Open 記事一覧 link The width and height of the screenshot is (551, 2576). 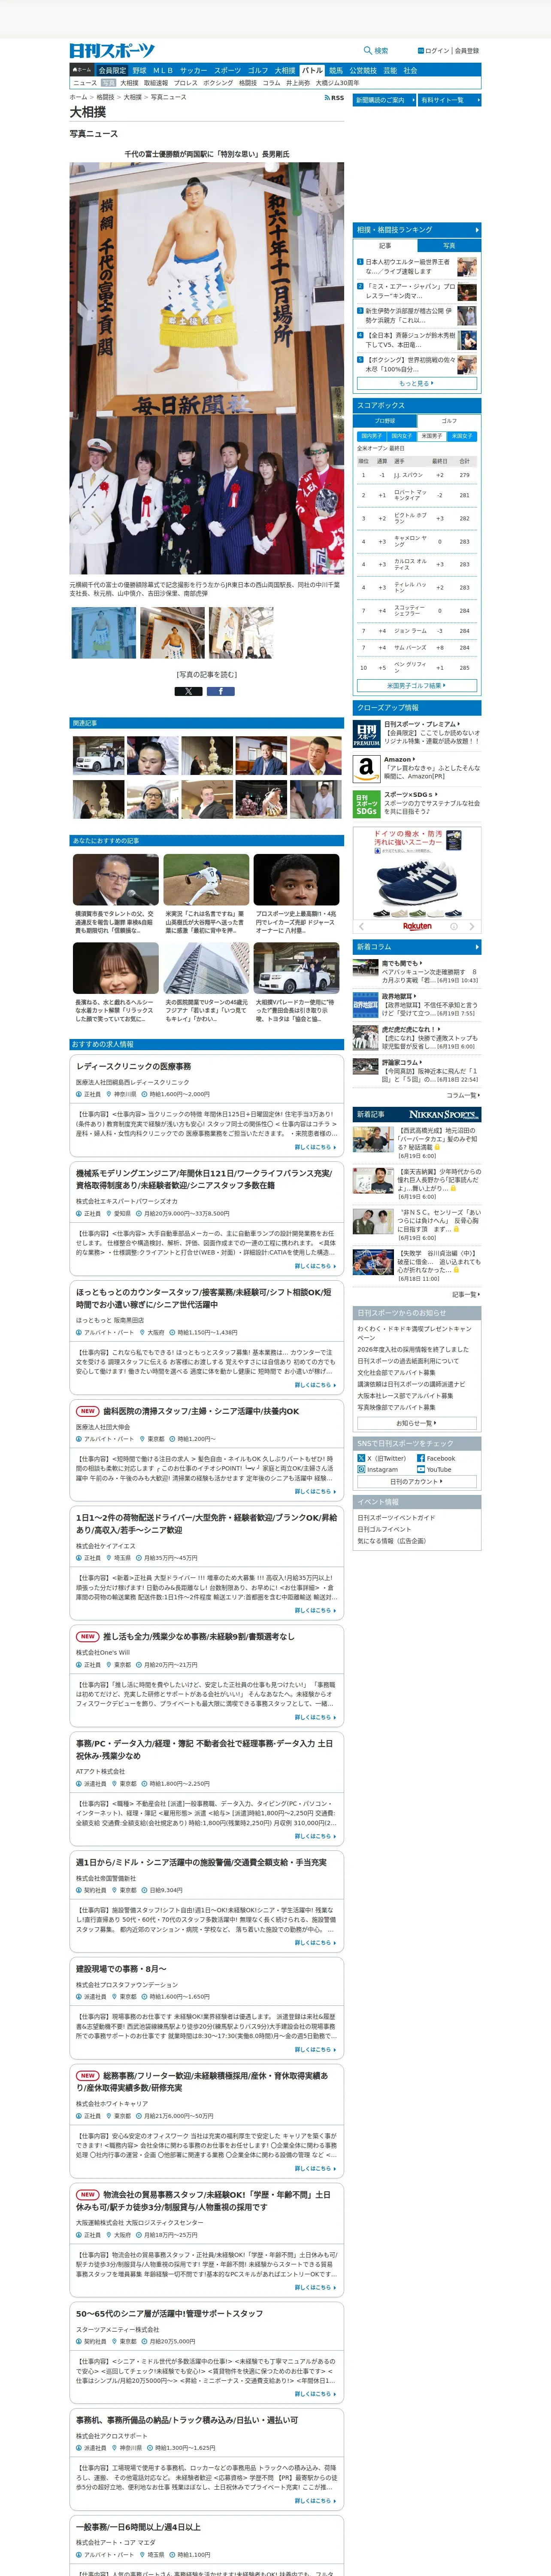point(465,1294)
